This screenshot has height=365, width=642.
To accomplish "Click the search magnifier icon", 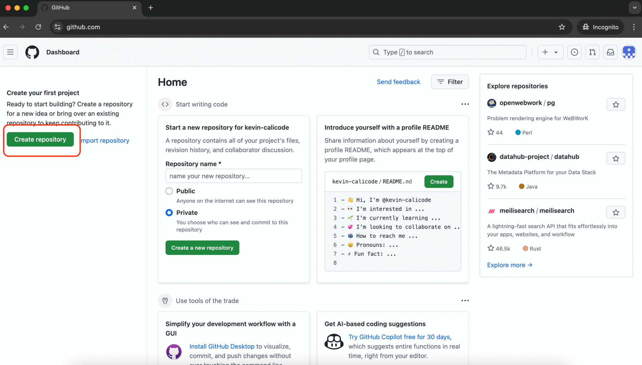I will (x=376, y=52).
